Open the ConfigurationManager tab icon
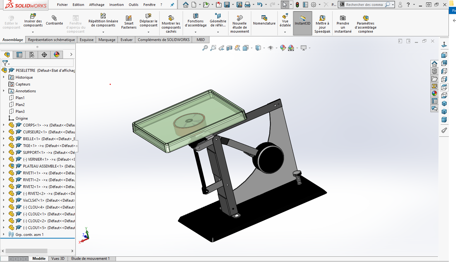The image size is (456, 262). (x=32, y=55)
